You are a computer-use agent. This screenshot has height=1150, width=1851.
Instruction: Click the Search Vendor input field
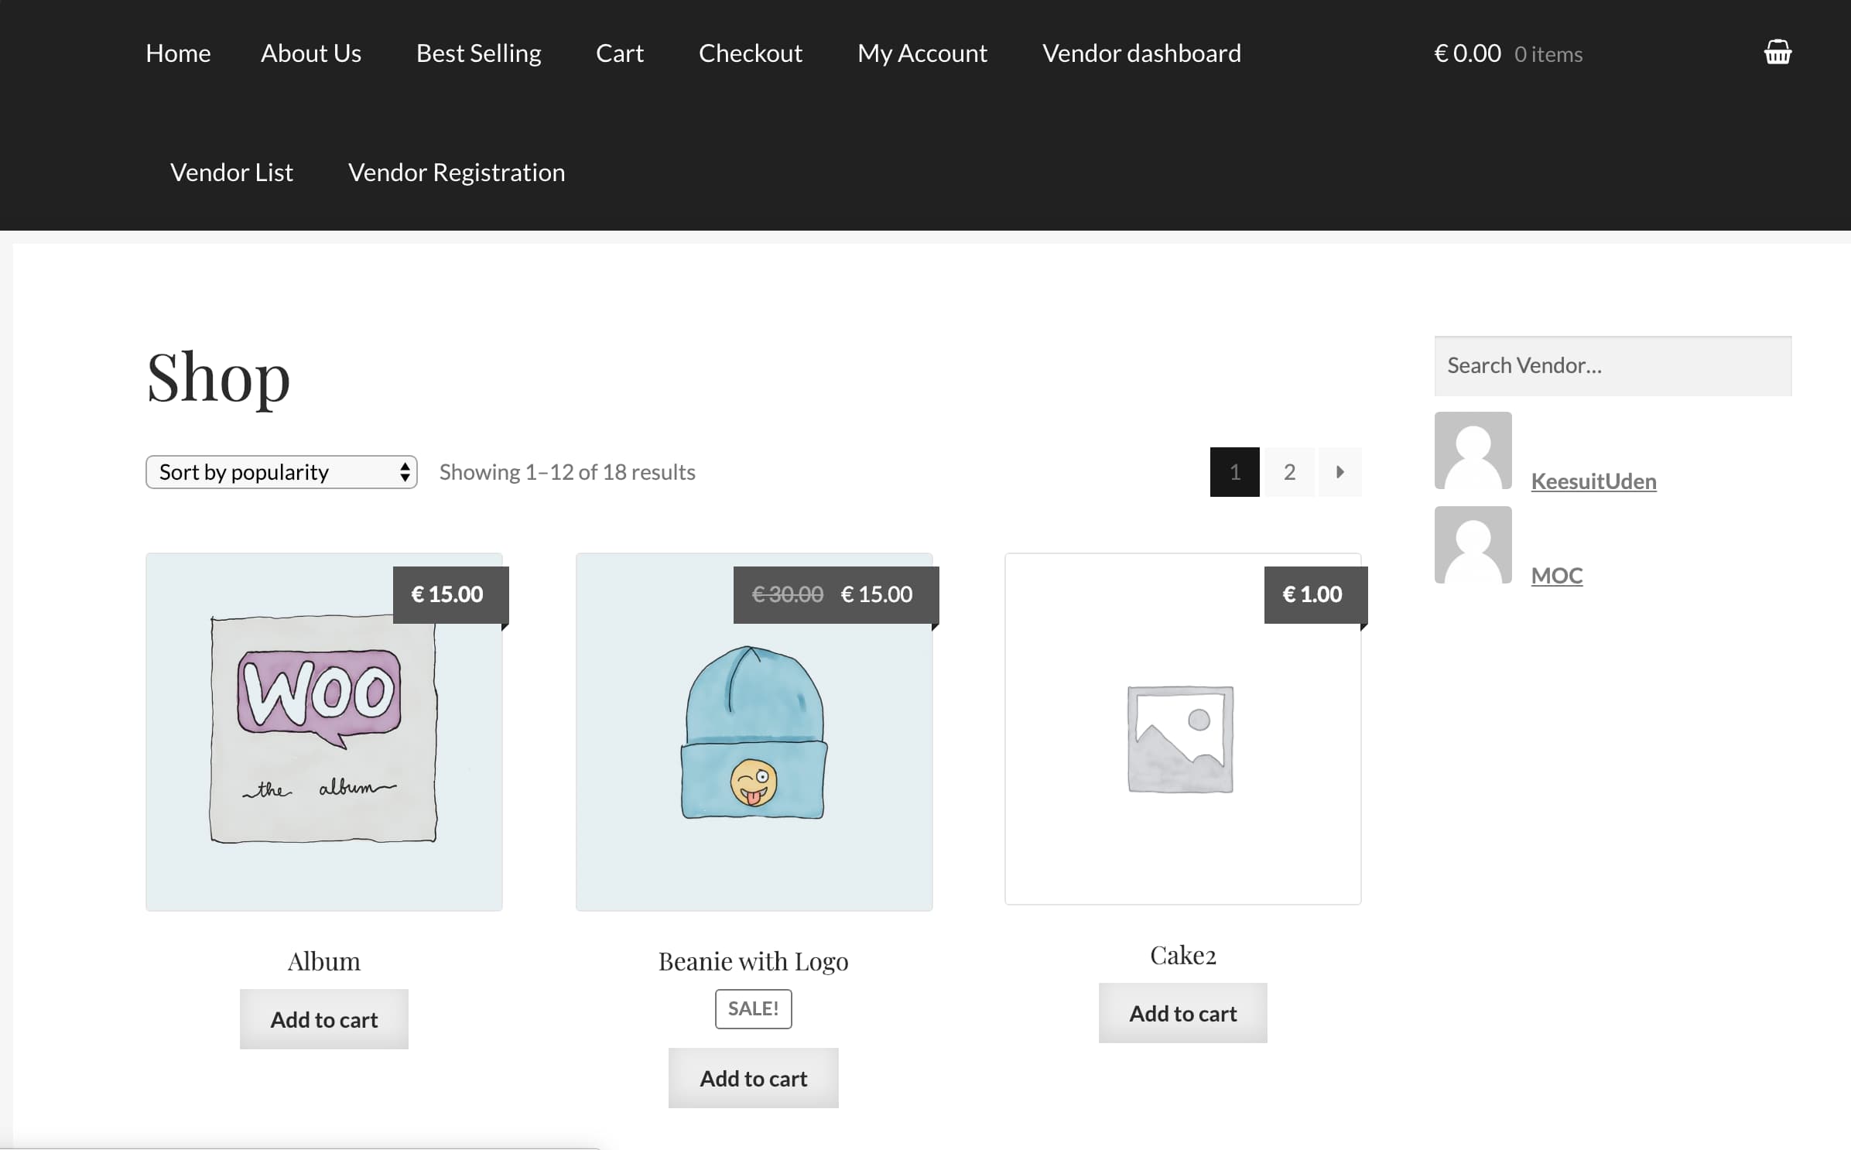pos(1612,365)
